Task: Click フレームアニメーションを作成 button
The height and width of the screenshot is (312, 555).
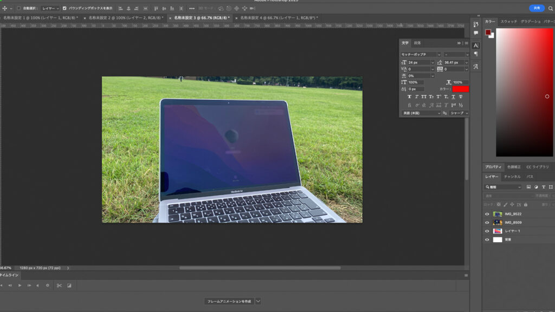Action: pyautogui.click(x=229, y=301)
